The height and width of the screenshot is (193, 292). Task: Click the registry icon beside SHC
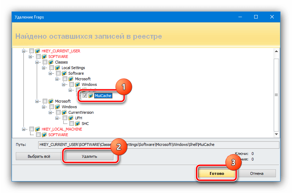tap(78, 124)
